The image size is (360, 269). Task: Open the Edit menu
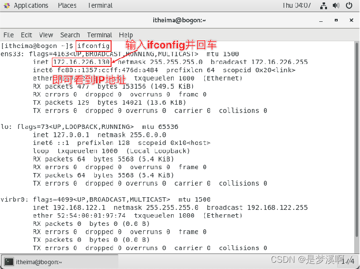(26, 35)
